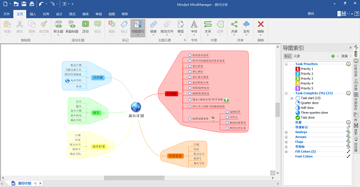
Task: Switch to the Design ribbon tab
Action: point(59,14)
